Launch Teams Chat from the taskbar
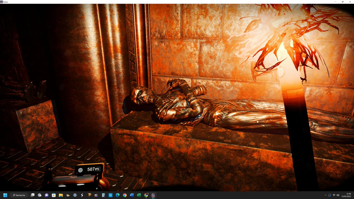354x199 pixels. click(x=47, y=195)
